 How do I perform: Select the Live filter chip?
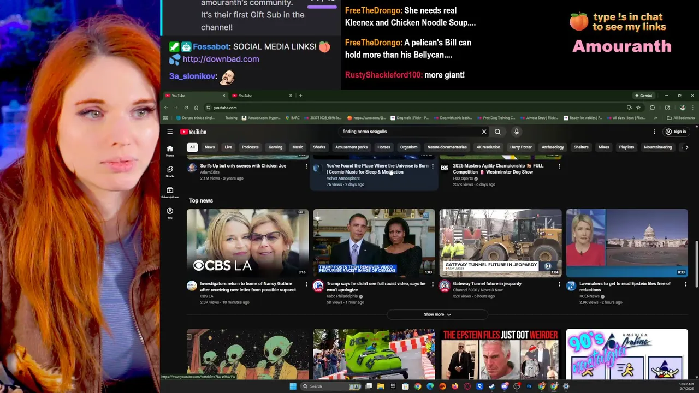(228, 147)
